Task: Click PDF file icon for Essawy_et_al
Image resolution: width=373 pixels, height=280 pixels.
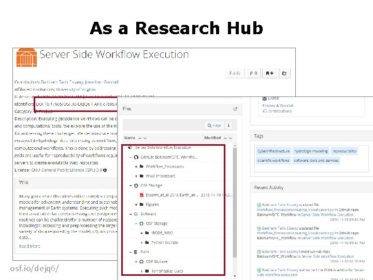Action: [141, 195]
